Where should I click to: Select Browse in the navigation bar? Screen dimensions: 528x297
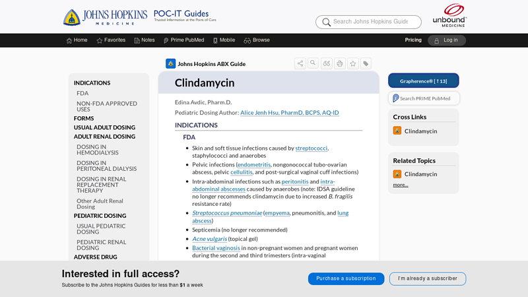(257, 40)
